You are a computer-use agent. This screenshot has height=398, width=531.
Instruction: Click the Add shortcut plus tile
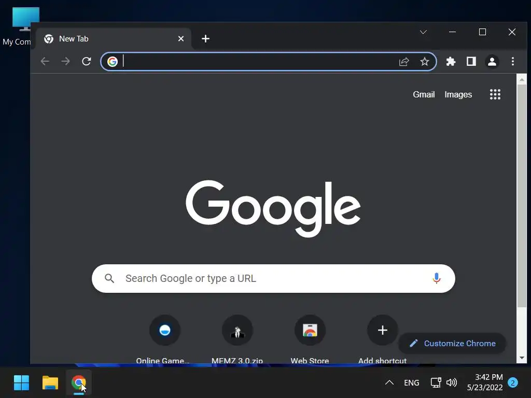382,330
